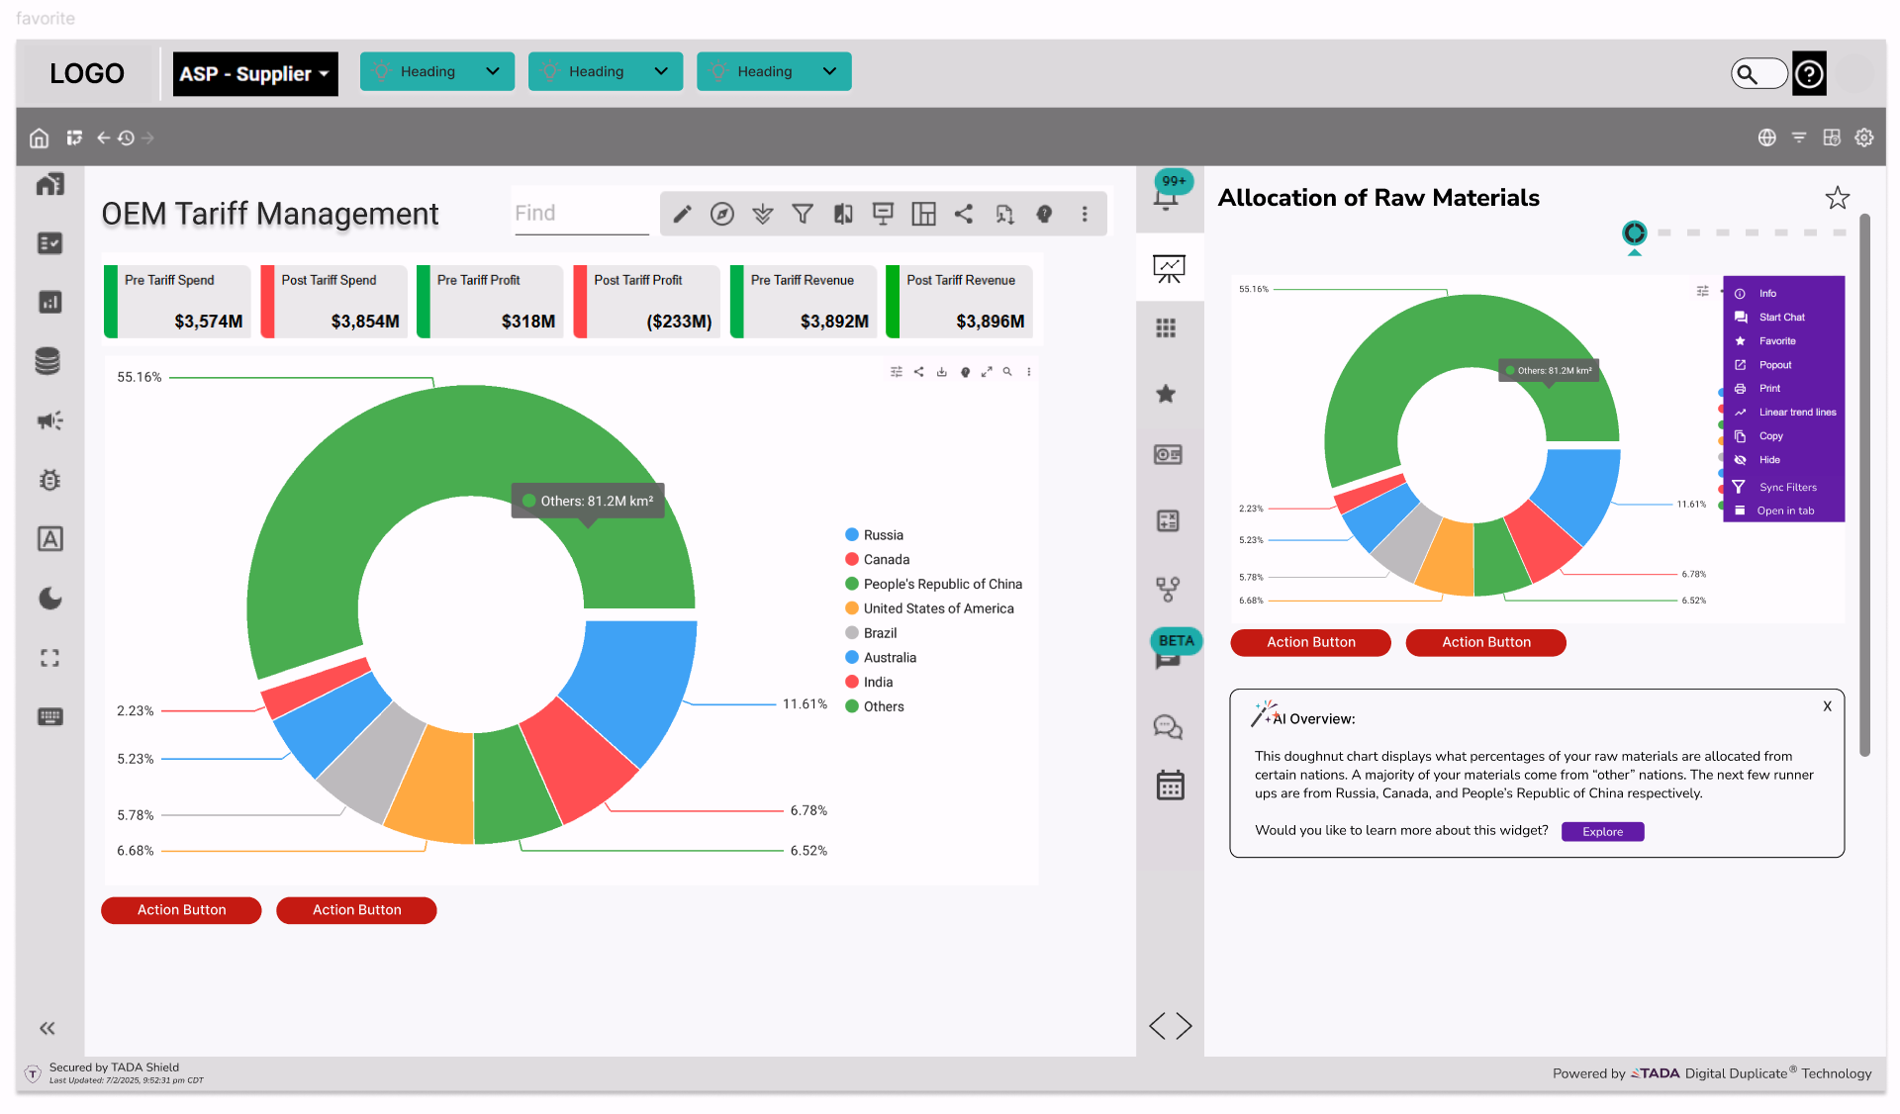This screenshot has height=1114, width=1900.
Task: Click the funnel filter icon in toolbar
Action: pos(803,214)
